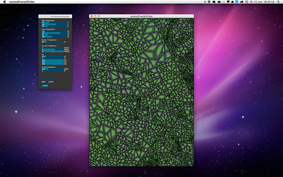
Task: Click the four-arrow move icon in menu bar
Action: coord(205,2)
